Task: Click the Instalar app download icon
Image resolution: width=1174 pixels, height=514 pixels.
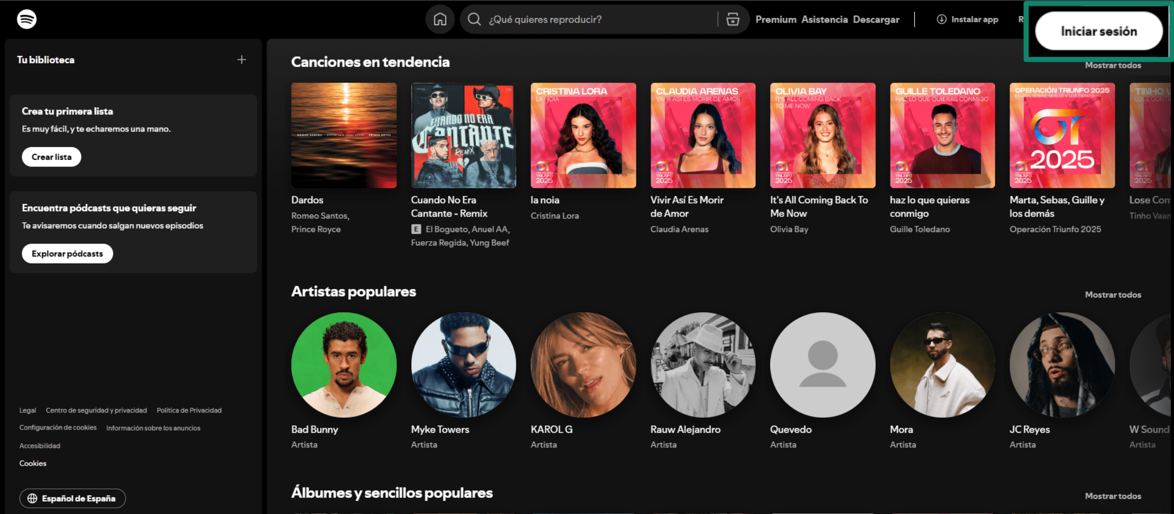Action: coord(941,19)
